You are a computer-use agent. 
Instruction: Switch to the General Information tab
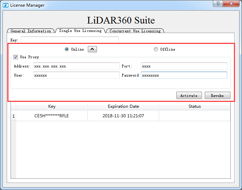pos(31,31)
